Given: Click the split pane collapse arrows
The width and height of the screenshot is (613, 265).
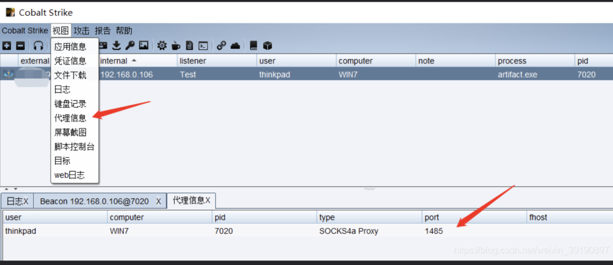Looking at the screenshot, I should pyautogui.click(x=11, y=189).
